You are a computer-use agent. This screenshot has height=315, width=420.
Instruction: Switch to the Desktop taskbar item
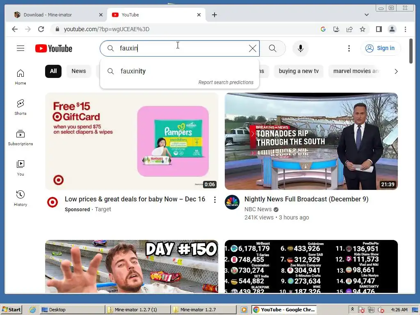(x=72, y=310)
